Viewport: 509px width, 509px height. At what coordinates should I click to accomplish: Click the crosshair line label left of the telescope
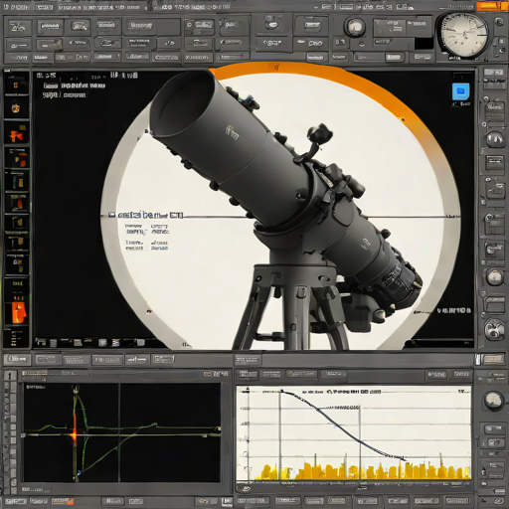pyautogui.click(x=146, y=215)
